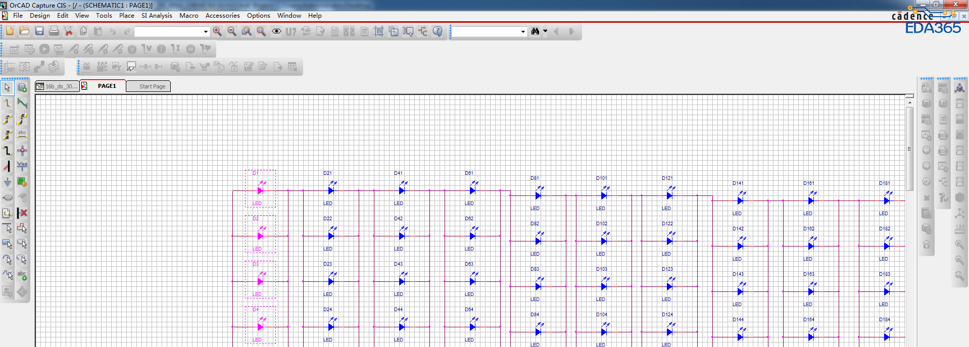Image resolution: width=969 pixels, height=347 pixels.
Task: Choose the Place Hierarchical Block tool
Action: (x=22, y=182)
